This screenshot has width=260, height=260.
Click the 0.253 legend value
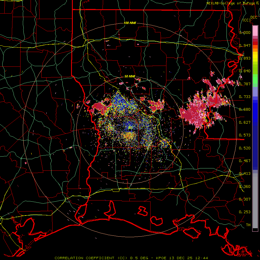245,212
